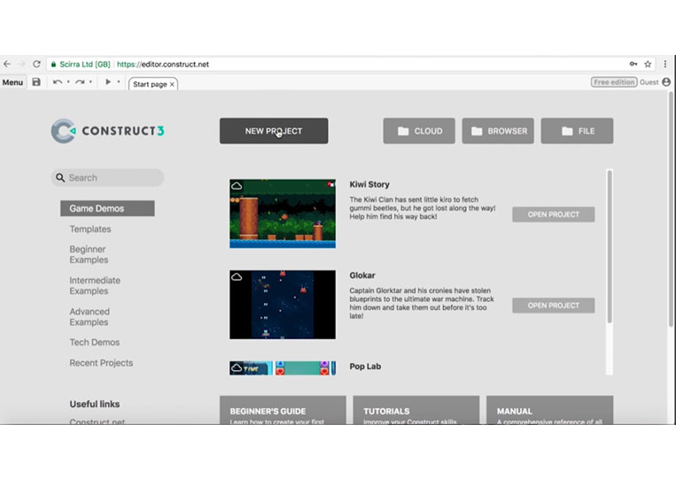676x479 pixels.
Task: Select Beginner Examples category
Action: click(x=89, y=255)
